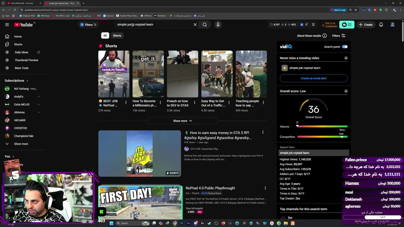Click Create an email alert
The width and height of the screenshot is (404, 227).
tap(313, 78)
